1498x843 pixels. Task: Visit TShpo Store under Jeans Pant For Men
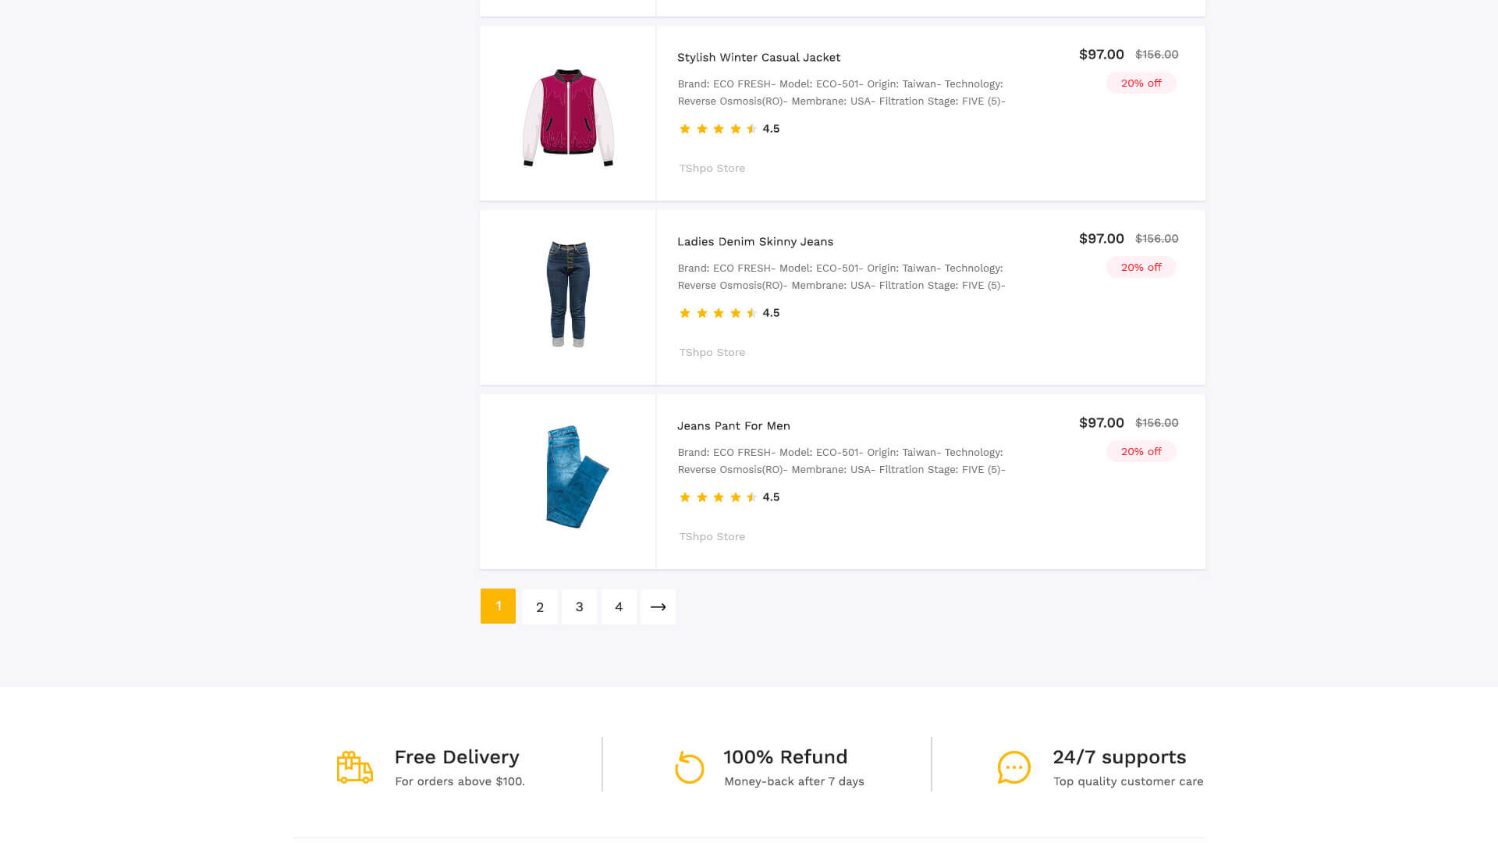(712, 536)
